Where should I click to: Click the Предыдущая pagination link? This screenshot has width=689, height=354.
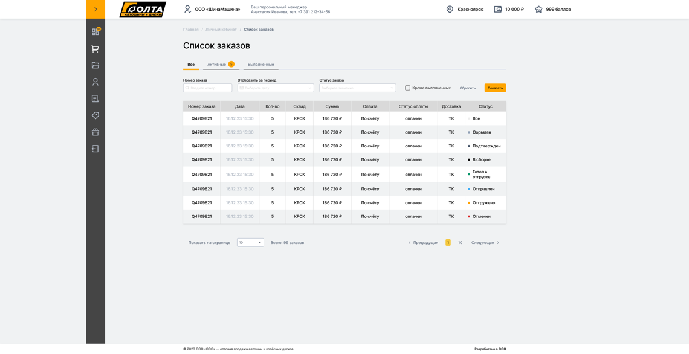pyautogui.click(x=423, y=242)
